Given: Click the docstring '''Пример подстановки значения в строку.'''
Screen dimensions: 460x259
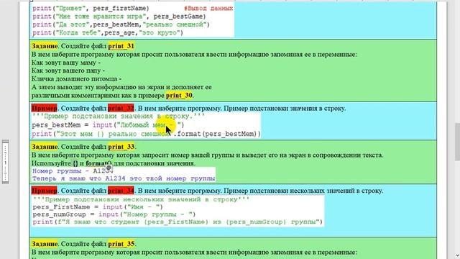Looking at the screenshot, I should 119,117.
